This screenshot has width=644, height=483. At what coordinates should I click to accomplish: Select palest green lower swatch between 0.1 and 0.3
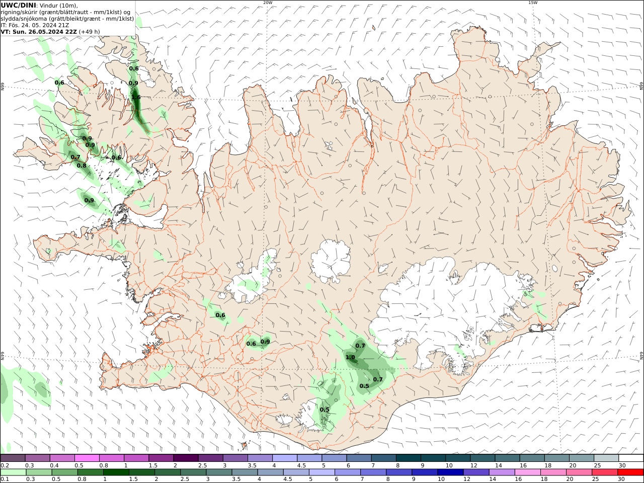pyautogui.click(x=13, y=472)
